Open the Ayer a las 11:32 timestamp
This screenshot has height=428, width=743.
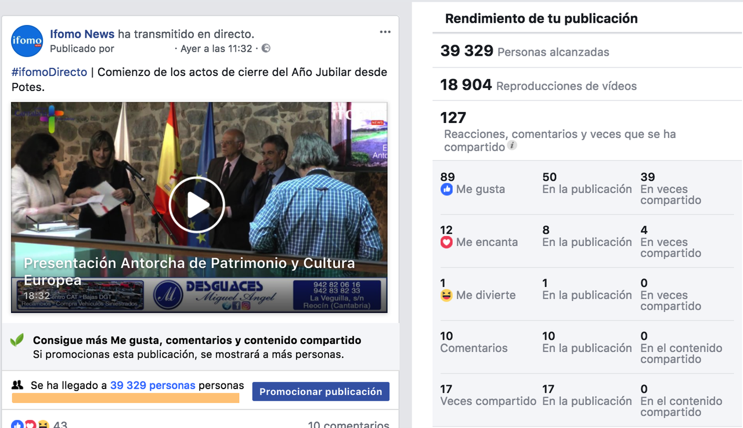coord(217,49)
